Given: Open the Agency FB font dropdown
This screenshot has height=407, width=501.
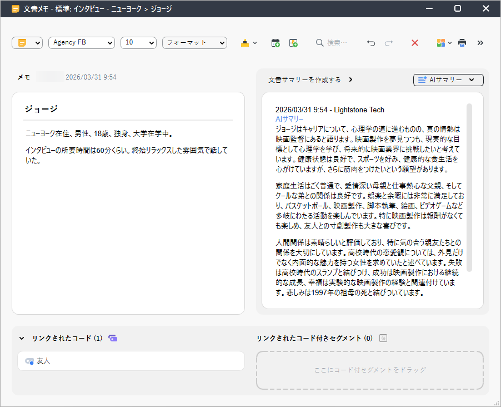Looking at the screenshot, I should coord(81,43).
